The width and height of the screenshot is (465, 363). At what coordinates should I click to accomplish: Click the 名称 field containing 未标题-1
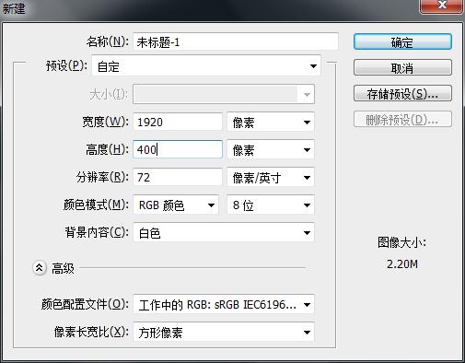[x=236, y=41]
